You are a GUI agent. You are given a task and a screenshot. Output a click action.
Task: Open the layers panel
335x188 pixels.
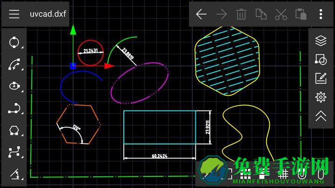point(321,40)
